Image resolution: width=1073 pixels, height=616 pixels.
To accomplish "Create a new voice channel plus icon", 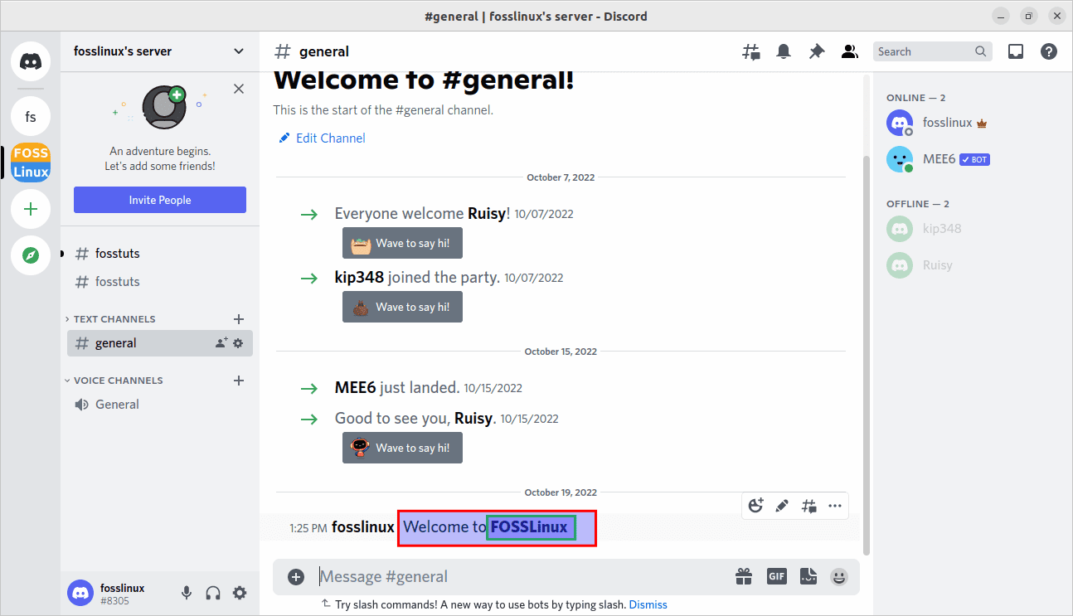I will 239,381.
